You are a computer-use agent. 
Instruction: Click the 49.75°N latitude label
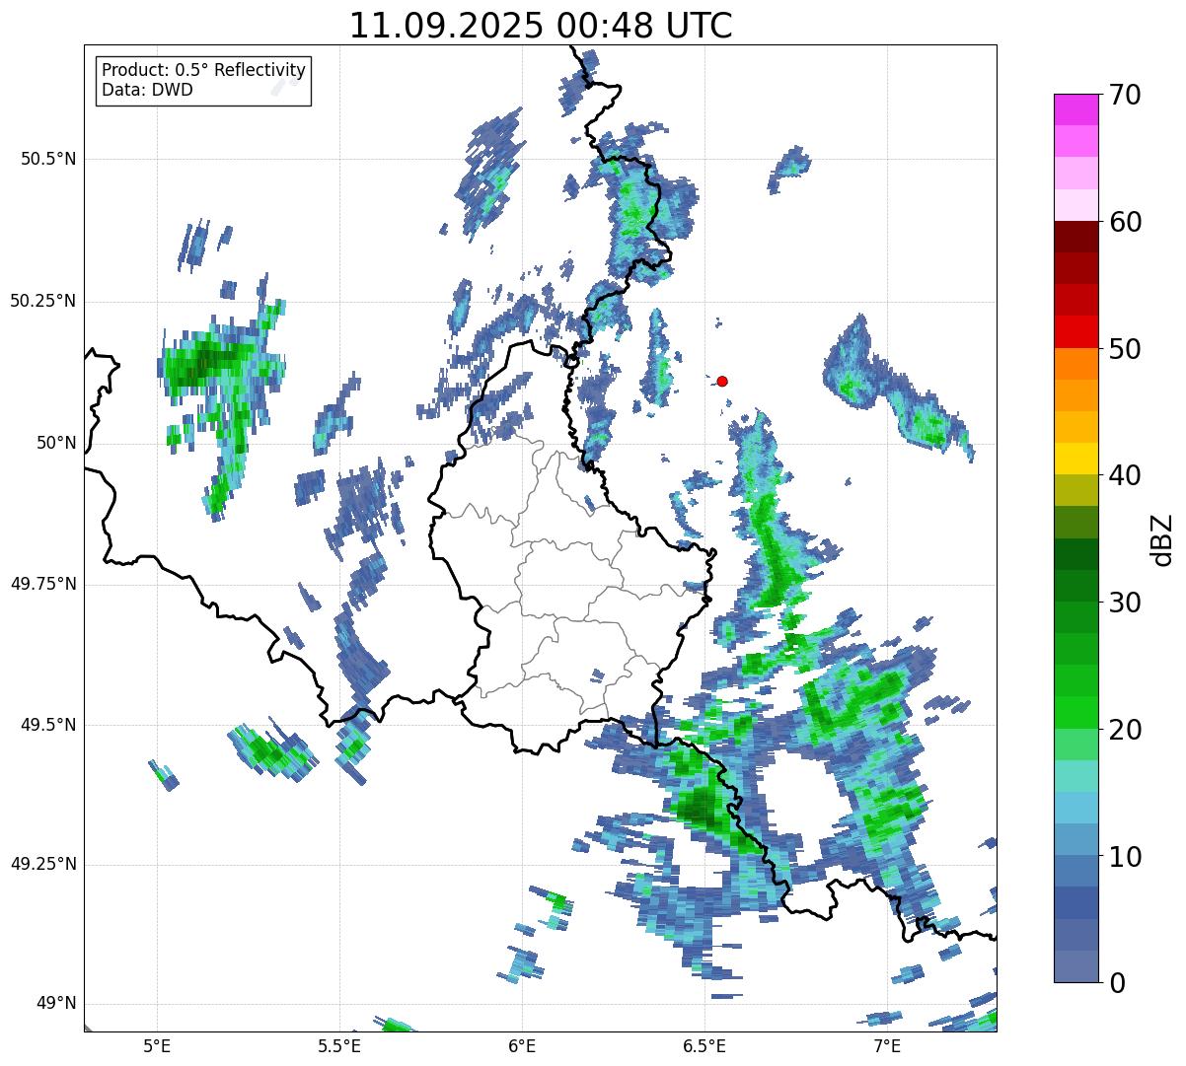pyautogui.click(x=42, y=584)
